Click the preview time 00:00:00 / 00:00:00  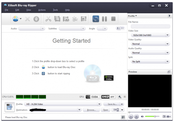coord(150,109)
